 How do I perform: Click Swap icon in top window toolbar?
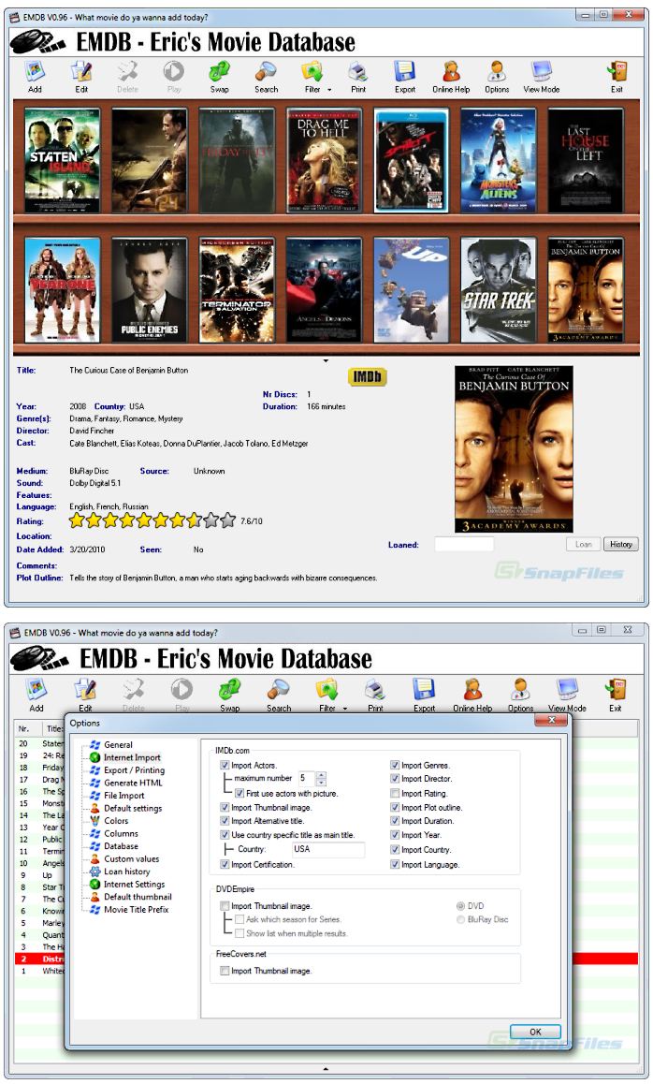coord(220,77)
